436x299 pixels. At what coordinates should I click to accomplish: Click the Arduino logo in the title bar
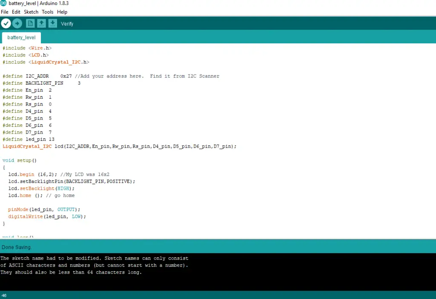click(x=3, y=3)
